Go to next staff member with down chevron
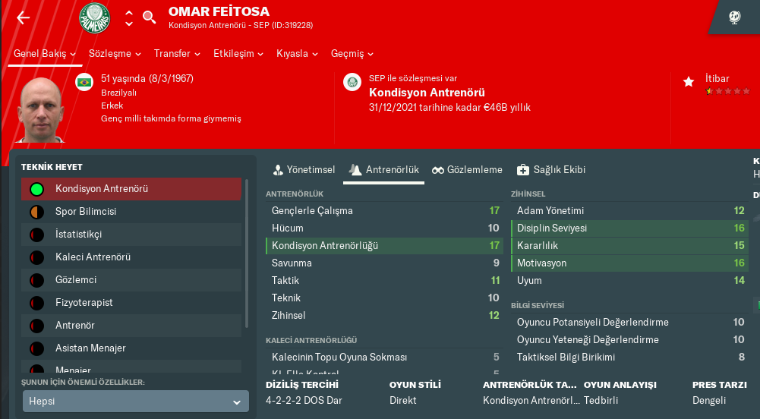 (129, 24)
